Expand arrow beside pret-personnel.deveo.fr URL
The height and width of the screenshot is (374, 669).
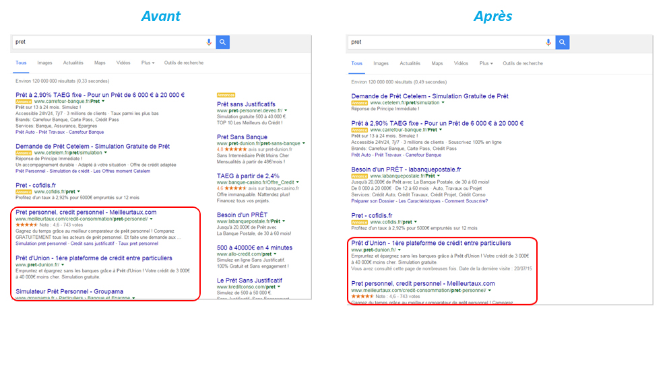coord(286,110)
